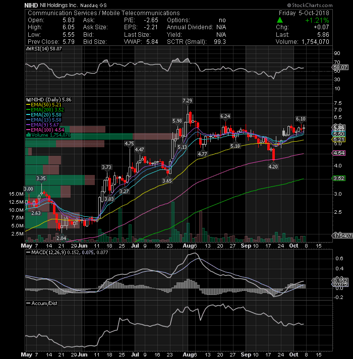Click the 5.18 low price annotation
The height and width of the screenshot is (359, 353).
click(x=236, y=146)
